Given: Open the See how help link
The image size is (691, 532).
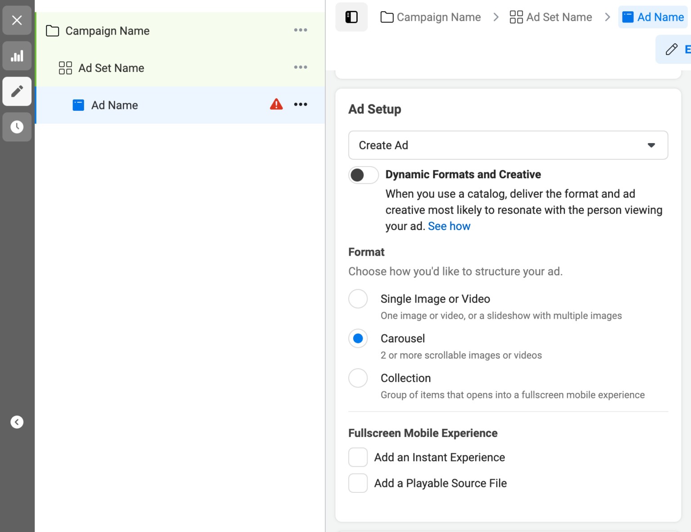Looking at the screenshot, I should [449, 226].
